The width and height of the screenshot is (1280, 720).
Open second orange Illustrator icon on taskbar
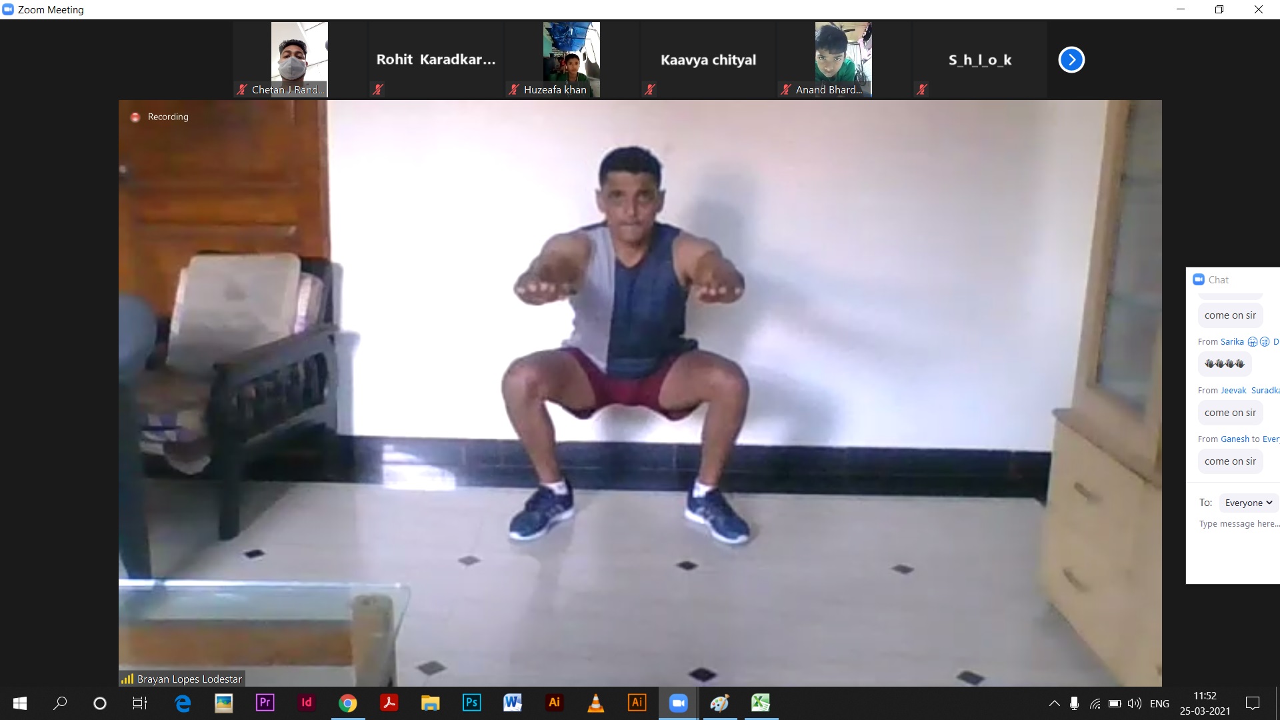(x=637, y=703)
